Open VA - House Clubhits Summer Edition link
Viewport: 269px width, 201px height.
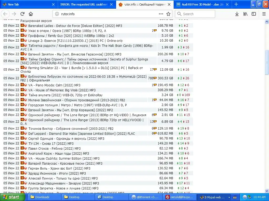pos(64,158)
